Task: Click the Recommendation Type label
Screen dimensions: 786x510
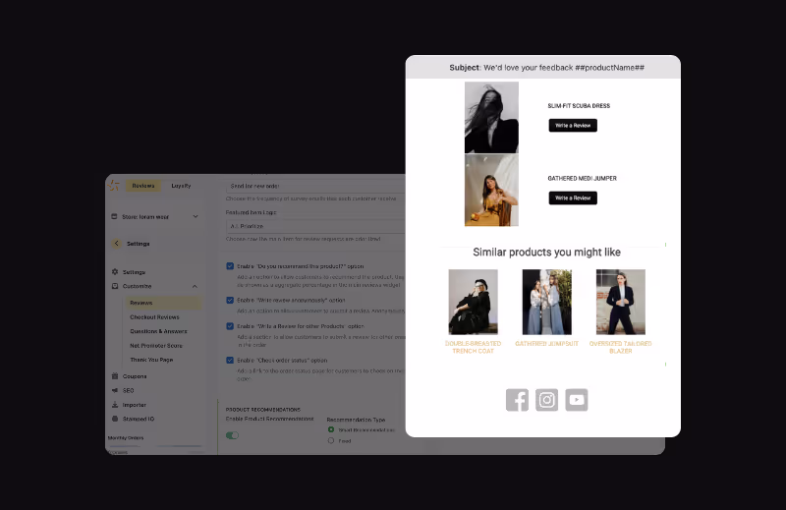Action: [x=356, y=420]
